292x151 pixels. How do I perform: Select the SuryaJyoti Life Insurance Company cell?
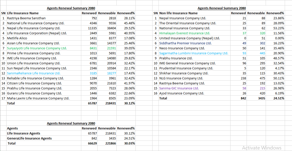37,48
